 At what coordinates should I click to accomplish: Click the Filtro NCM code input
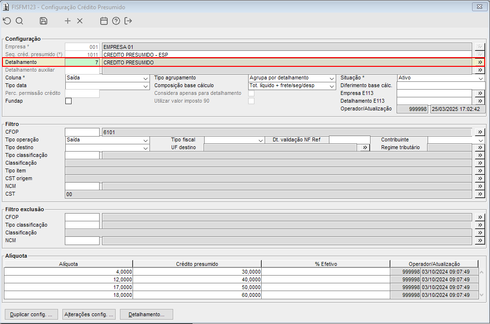point(82,186)
